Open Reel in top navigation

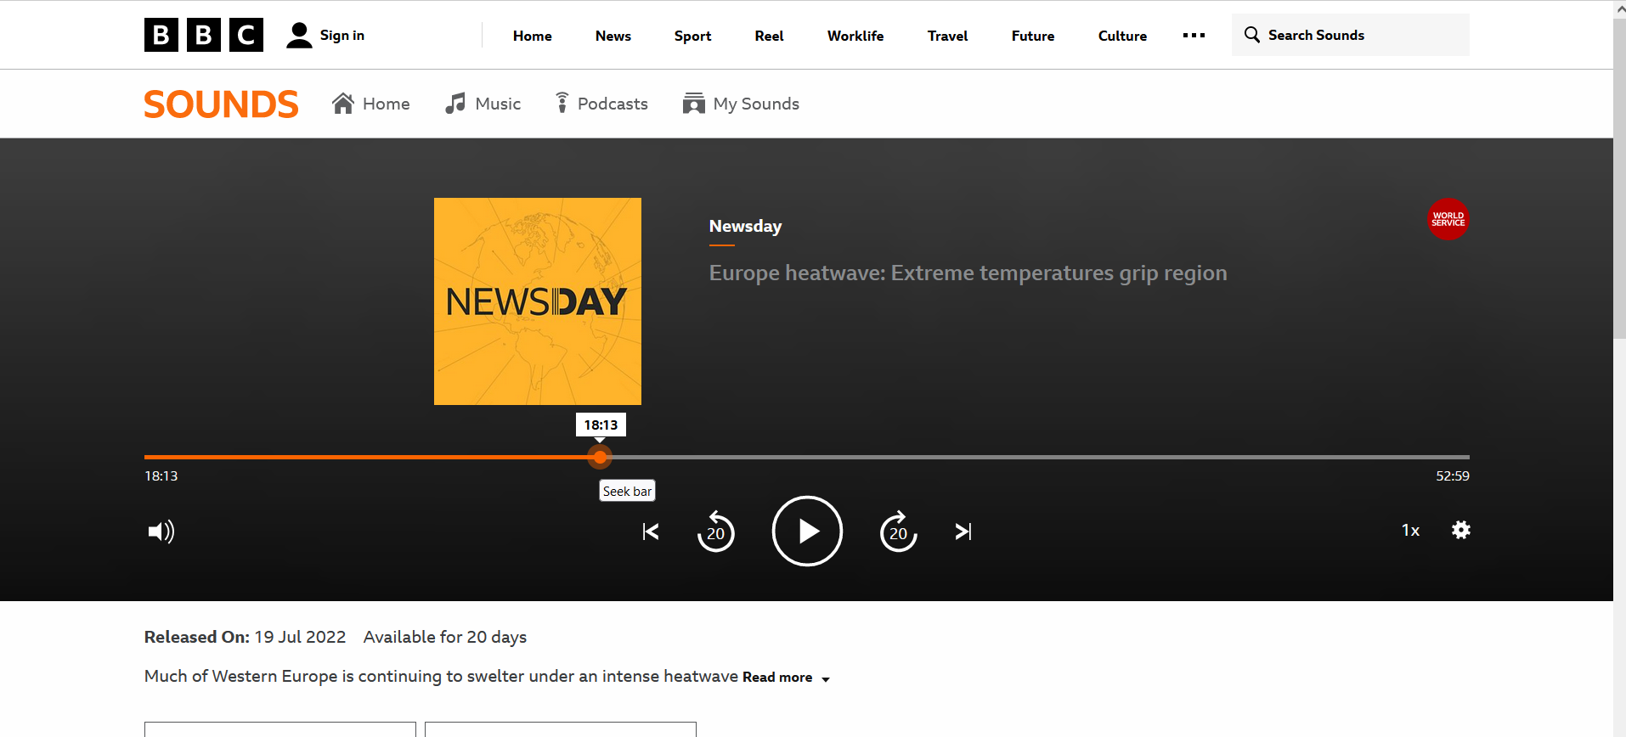click(770, 36)
